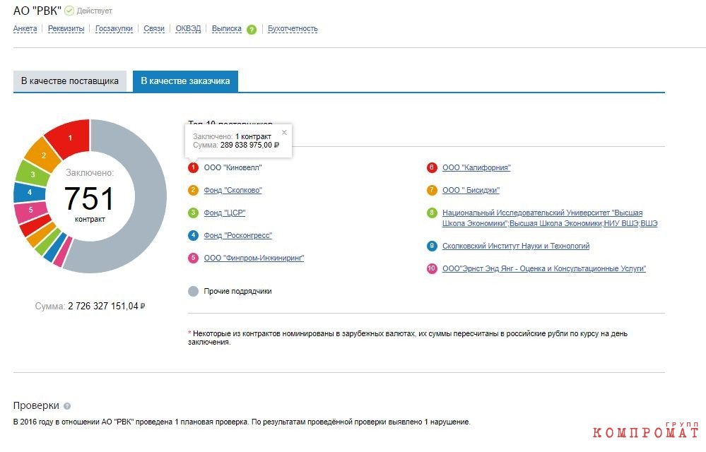The image size is (706, 452).
Task: Click green chart segment labeled 3
Action: [x=33, y=174]
